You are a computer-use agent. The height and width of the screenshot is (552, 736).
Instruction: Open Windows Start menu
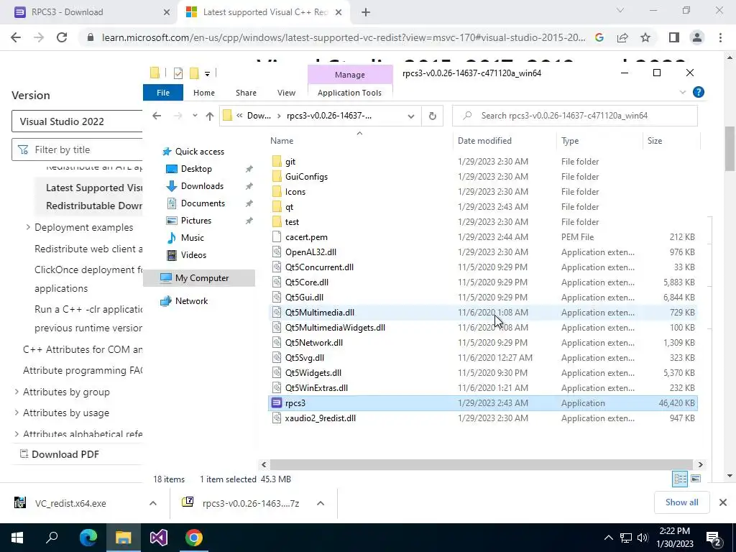click(x=17, y=538)
